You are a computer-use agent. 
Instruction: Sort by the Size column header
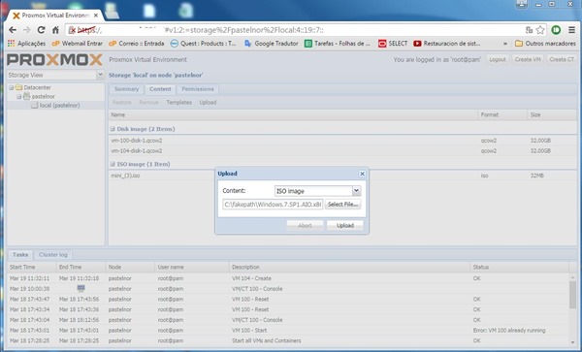coord(552,115)
